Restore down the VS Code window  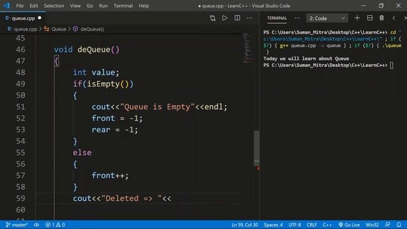381,6
